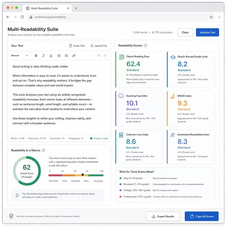Click the 'Professional (17th+ grade)' legend entry
Screen dimensions: 227x227
135,196
